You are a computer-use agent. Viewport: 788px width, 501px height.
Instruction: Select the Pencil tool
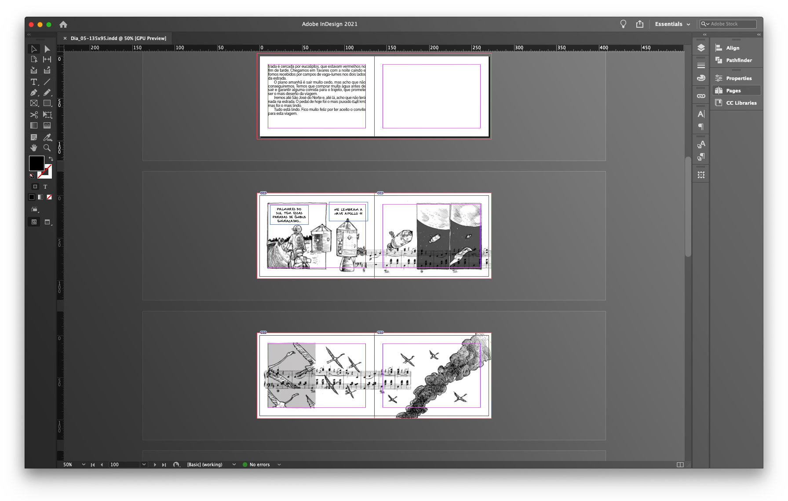47,92
